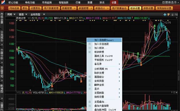Screen dimensions: 180x111
Task: Expand the 数据管理 dropdown arrow
Action: click(75, 8)
